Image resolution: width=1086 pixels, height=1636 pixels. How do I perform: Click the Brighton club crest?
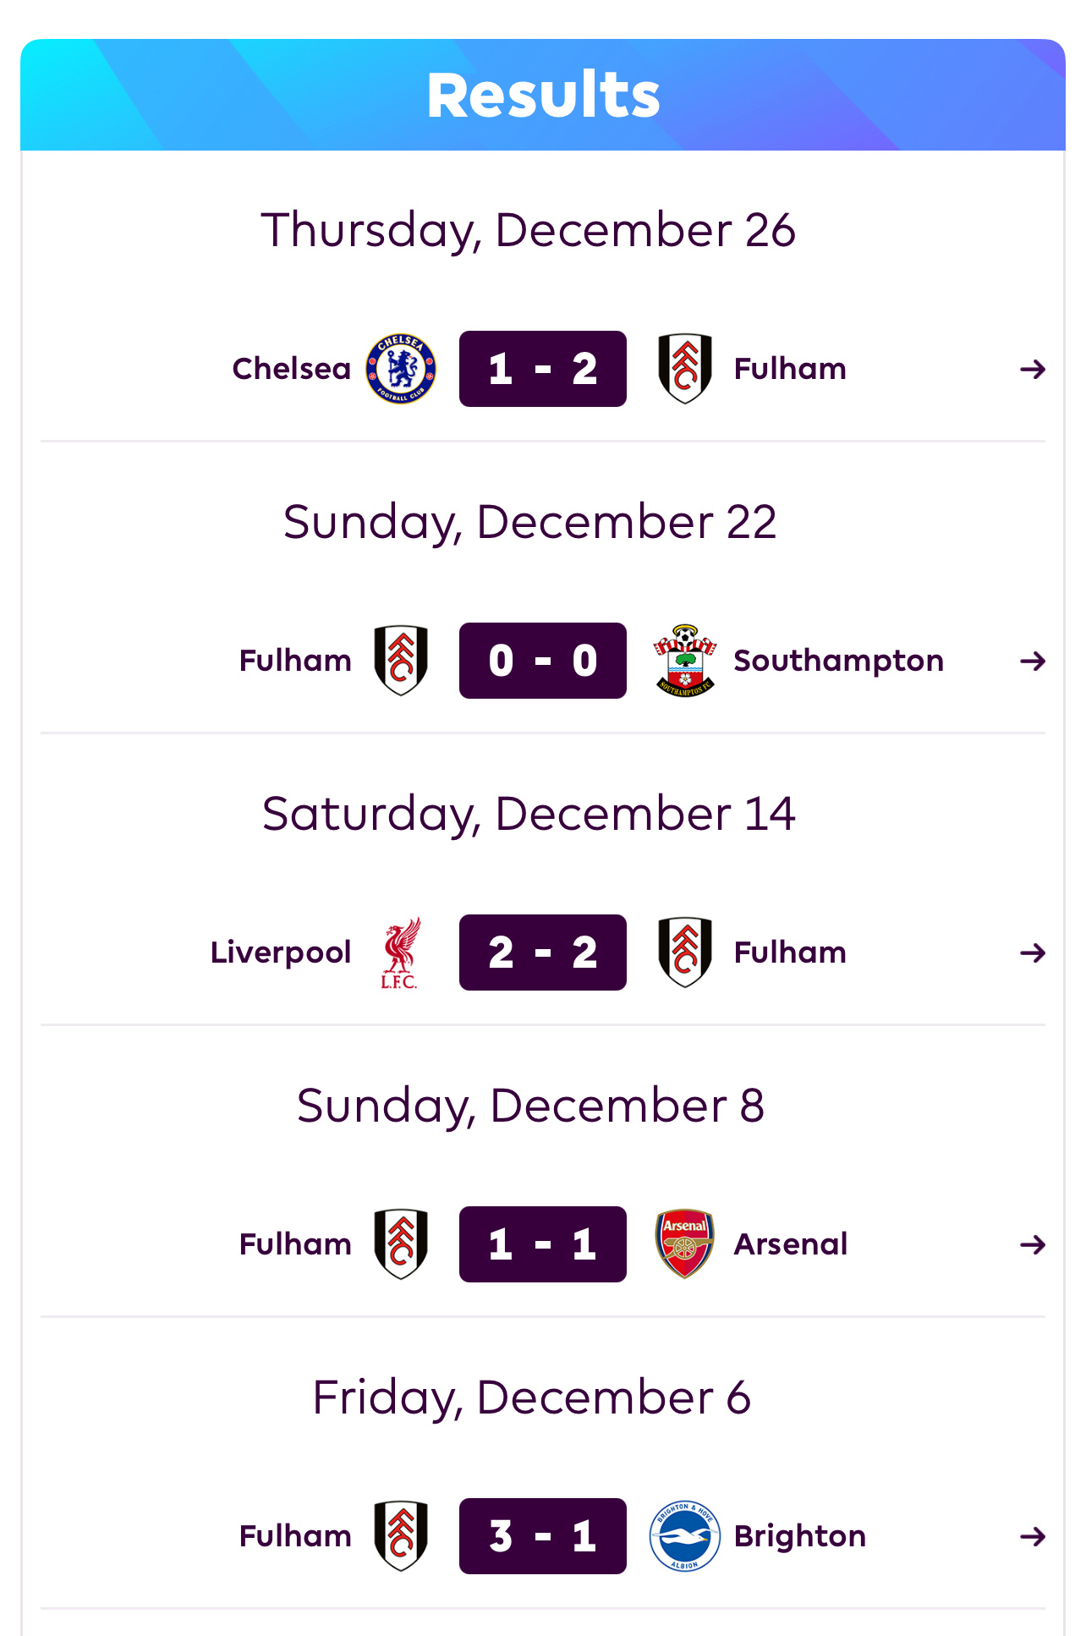[685, 1536]
